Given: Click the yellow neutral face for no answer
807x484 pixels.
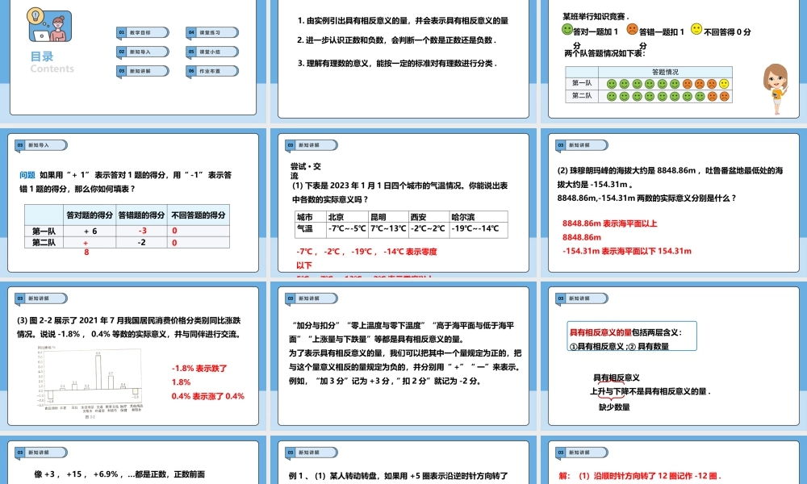Looking at the screenshot, I should [x=696, y=30].
